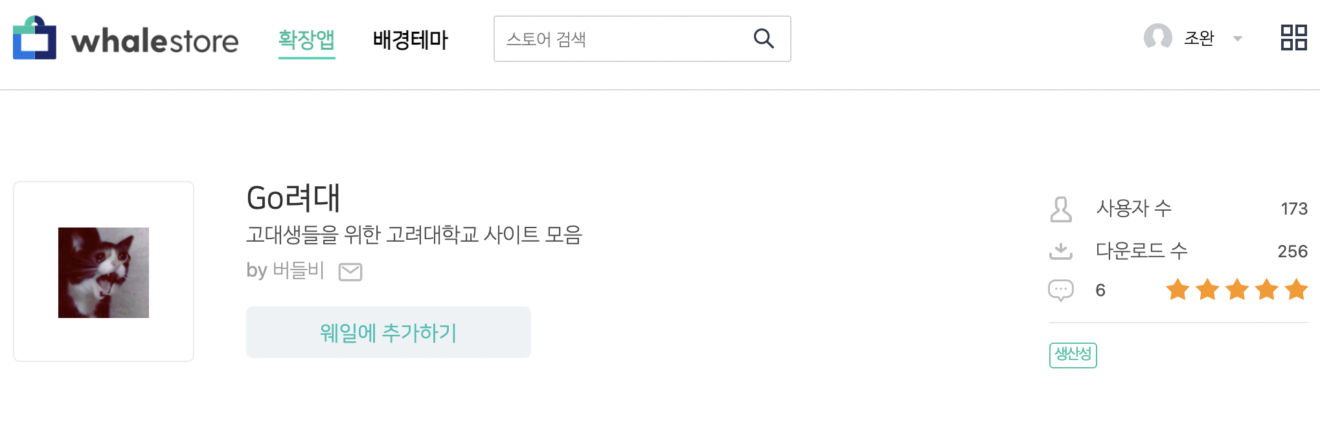Click the 사용자 수 person icon
The width and height of the screenshot is (1320, 424).
tap(1060, 209)
